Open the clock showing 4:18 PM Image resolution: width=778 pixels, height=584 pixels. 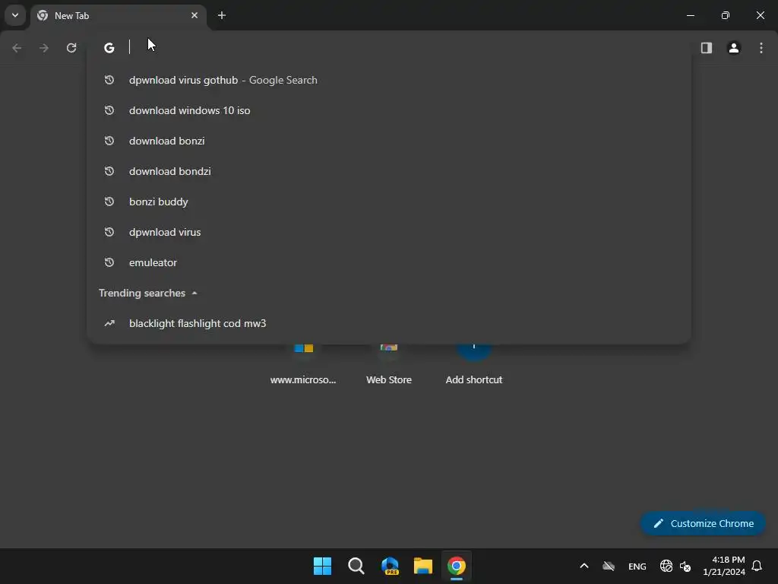tap(724, 566)
